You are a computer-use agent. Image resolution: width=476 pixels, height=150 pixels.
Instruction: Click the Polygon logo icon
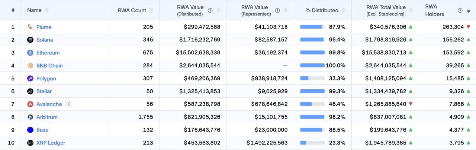click(30, 79)
